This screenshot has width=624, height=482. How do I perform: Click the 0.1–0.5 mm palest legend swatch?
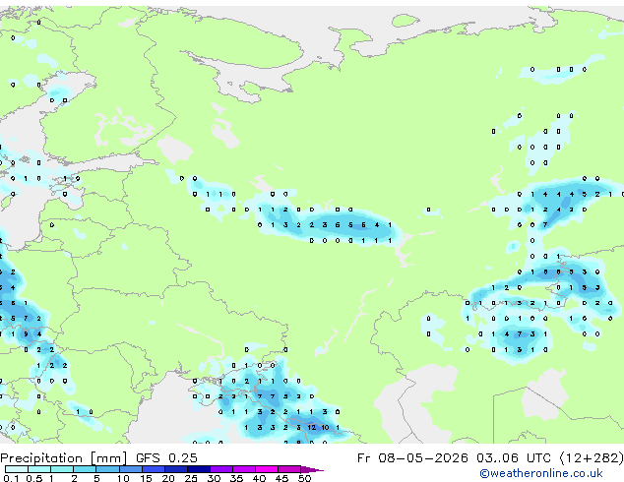click(17, 469)
